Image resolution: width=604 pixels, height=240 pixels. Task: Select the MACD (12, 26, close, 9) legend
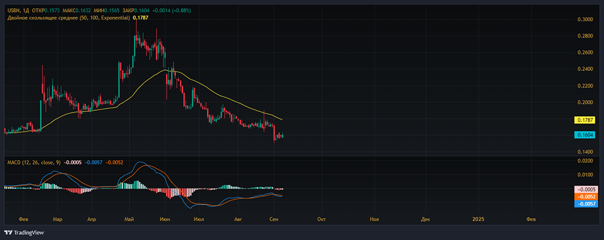click(x=33, y=163)
